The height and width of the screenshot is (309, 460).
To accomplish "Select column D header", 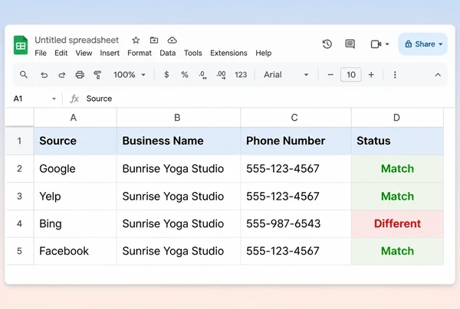I will [397, 118].
